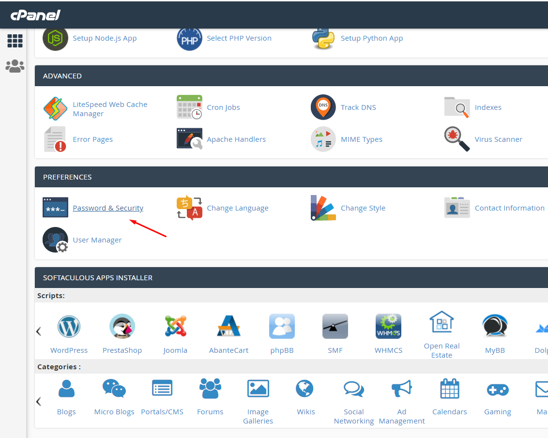Open the Virus Scanner bug icon
Screen dimensions: 548x438
pyautogui.click(x=457, y=139)
